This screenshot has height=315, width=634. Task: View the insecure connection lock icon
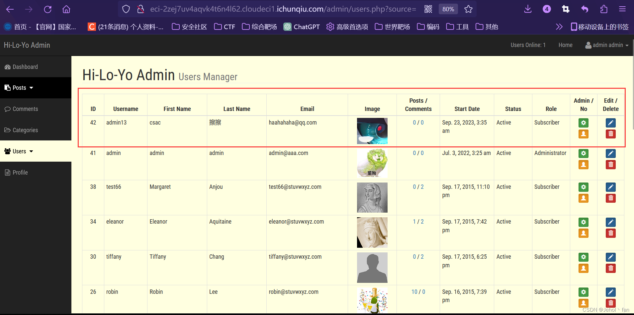coord(140,9)
